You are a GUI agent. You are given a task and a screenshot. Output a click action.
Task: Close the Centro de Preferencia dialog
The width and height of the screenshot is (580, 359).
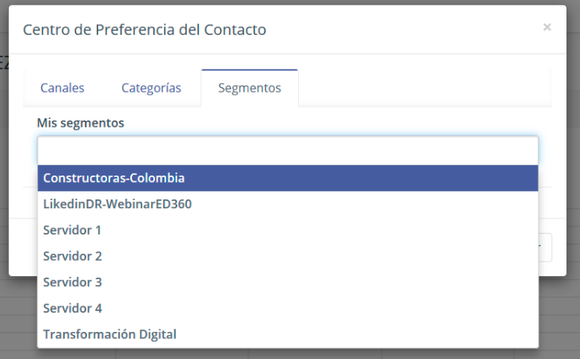(547, 27)
